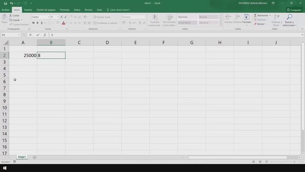Copy selection with Copiar

(15, 20)
